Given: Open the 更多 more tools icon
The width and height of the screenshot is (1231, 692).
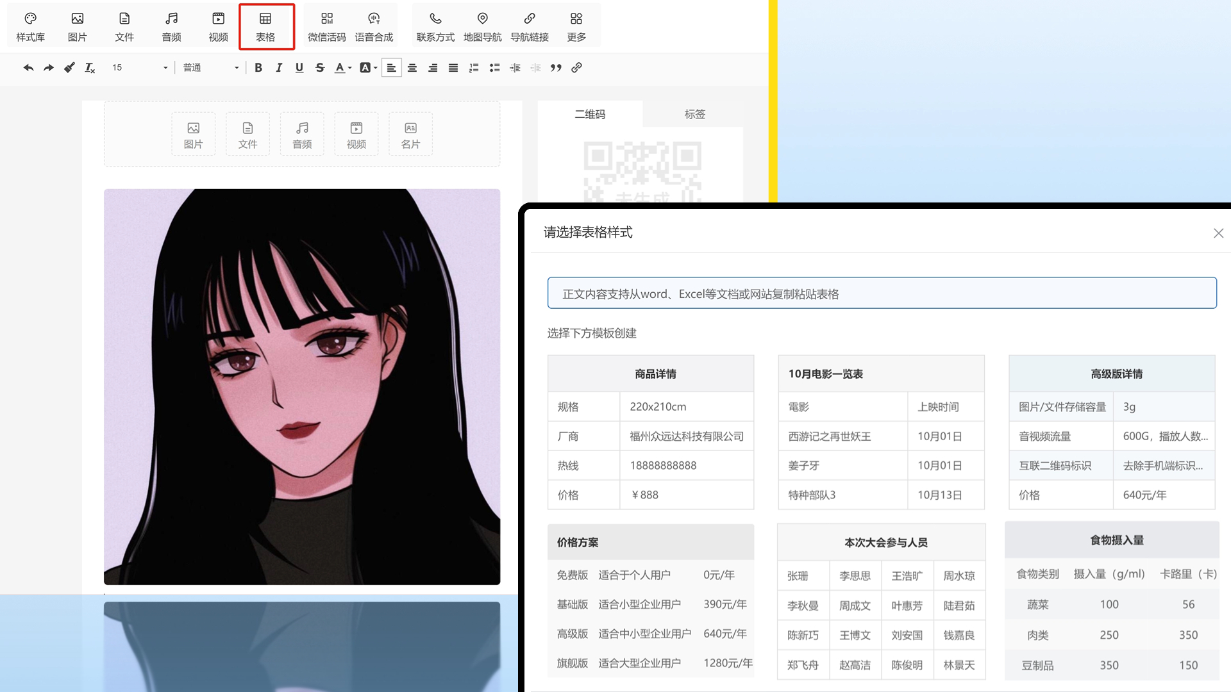Looking at the screenshot, I should pos(576,27).
